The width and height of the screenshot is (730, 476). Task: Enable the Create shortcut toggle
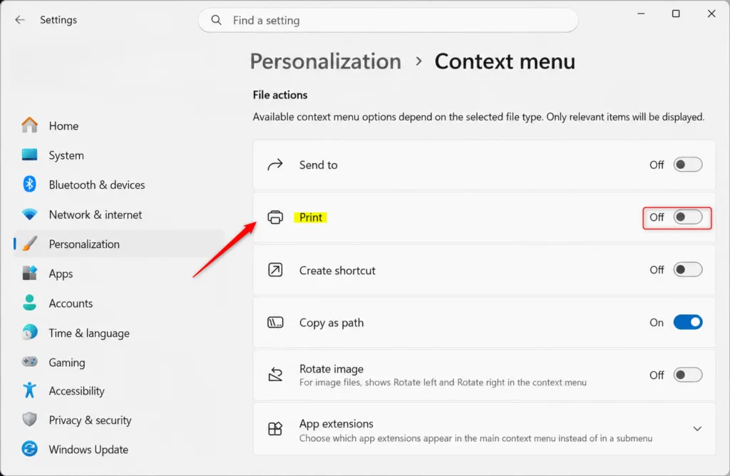(688, 270)
